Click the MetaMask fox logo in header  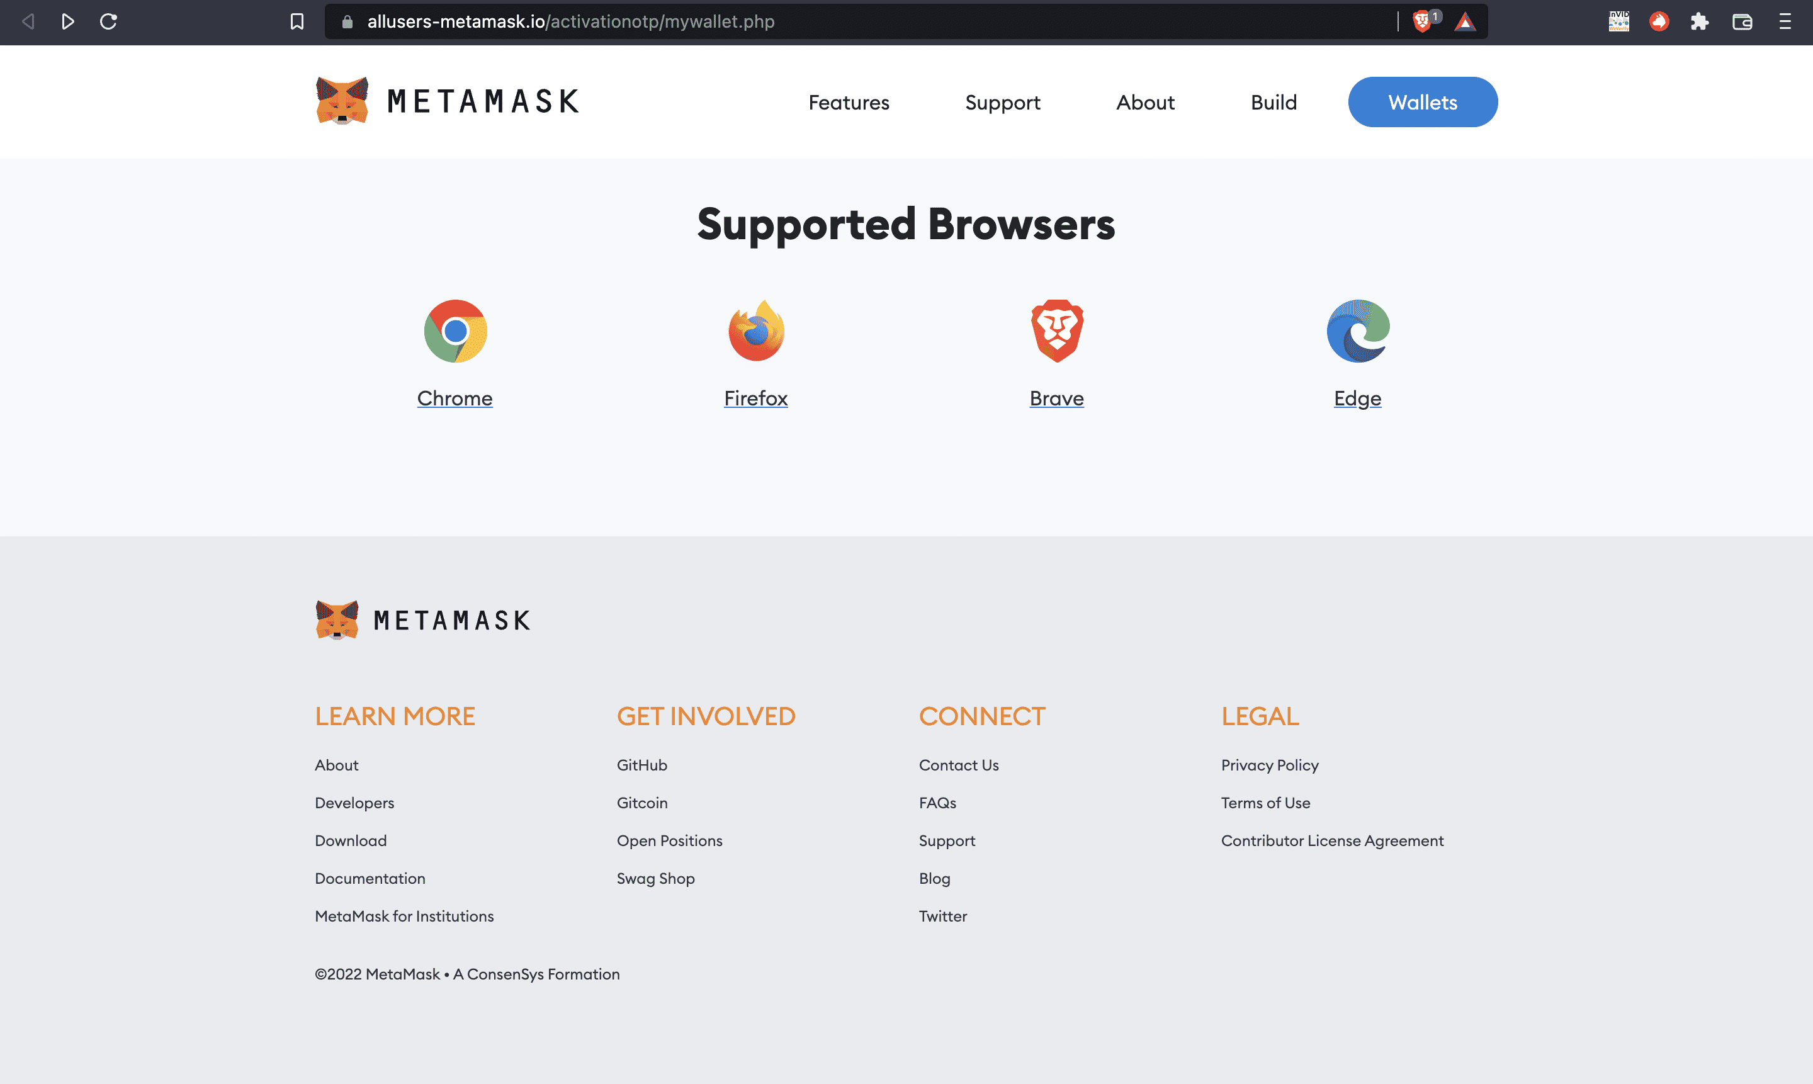(x=342, y=101)
